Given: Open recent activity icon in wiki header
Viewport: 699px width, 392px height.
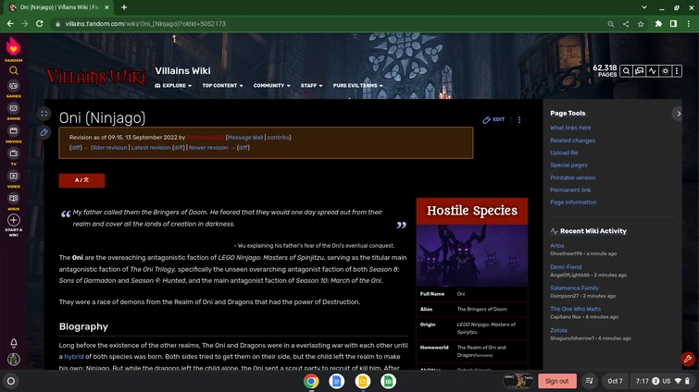Looking at the screenshot, I should (652, 71).
